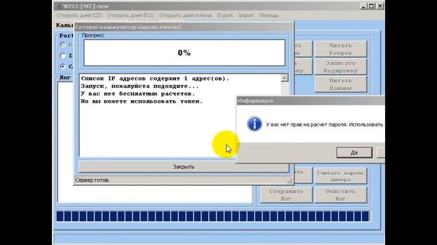Click the blue segmented progress bar at bottom
Screen dimensions: 437x245
[x=213, y=216]
